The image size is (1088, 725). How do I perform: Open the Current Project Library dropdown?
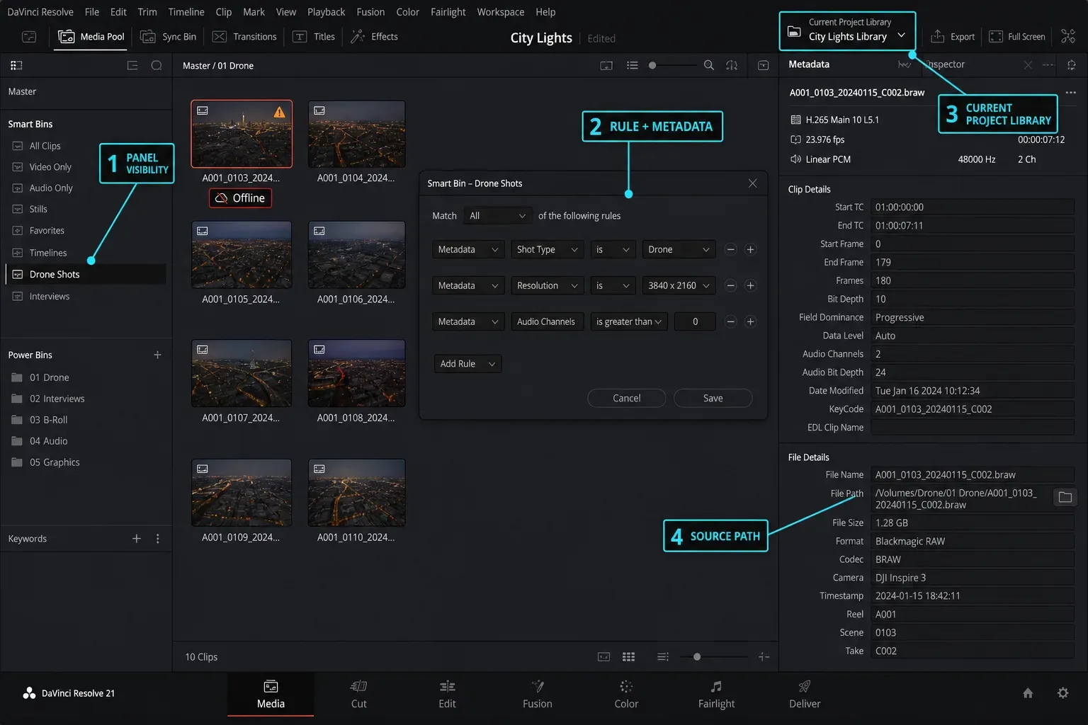coord(847,31)
